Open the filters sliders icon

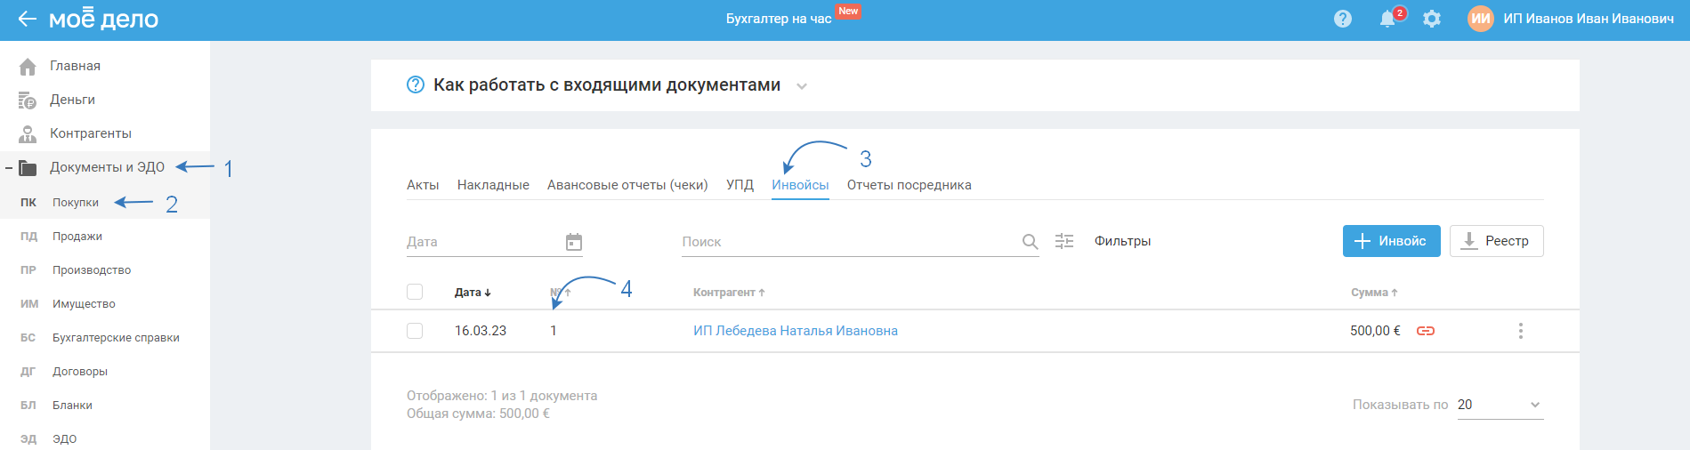1064,241
